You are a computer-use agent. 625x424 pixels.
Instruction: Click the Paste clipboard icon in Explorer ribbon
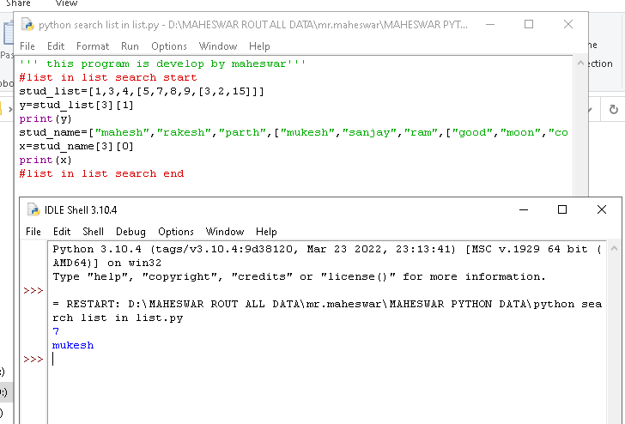(7, 36)
